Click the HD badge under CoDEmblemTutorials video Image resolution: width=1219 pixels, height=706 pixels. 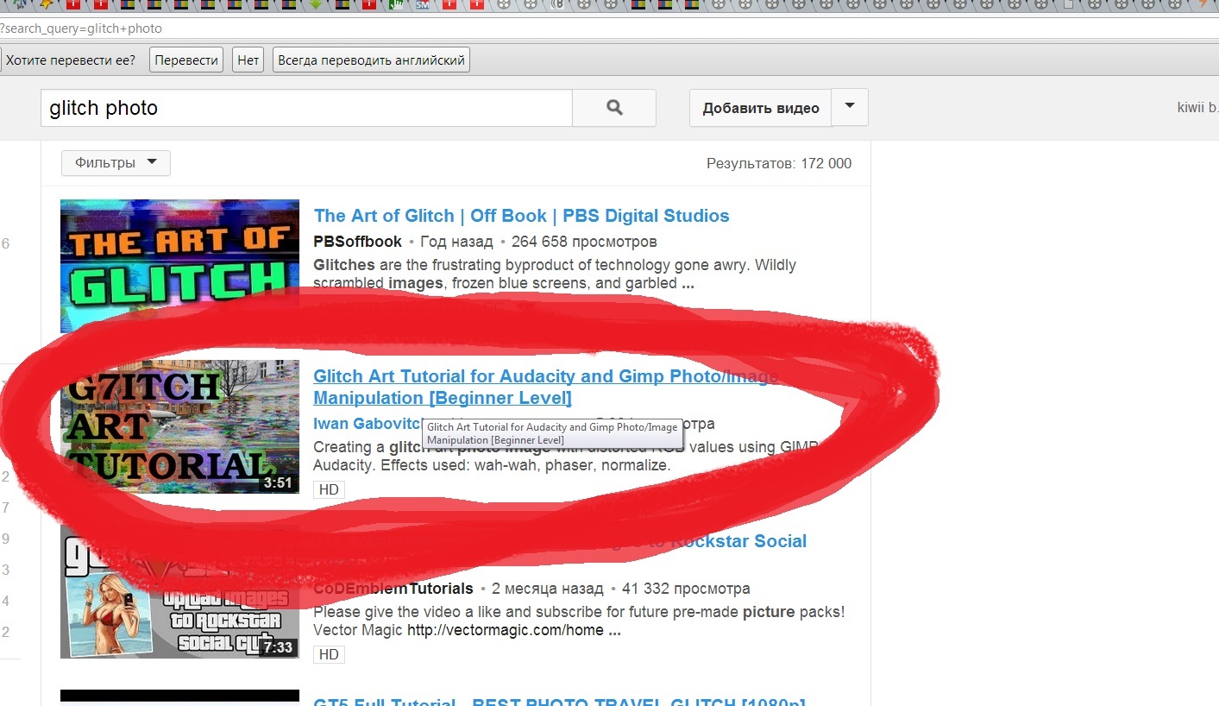click(x=329, y=654)
